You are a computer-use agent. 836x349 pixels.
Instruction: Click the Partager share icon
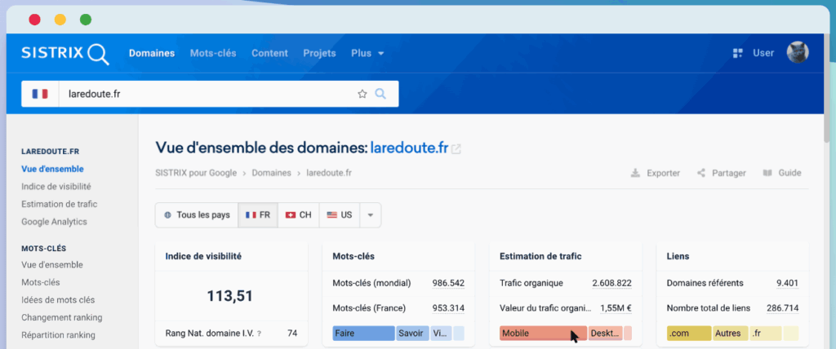[700, 173]
